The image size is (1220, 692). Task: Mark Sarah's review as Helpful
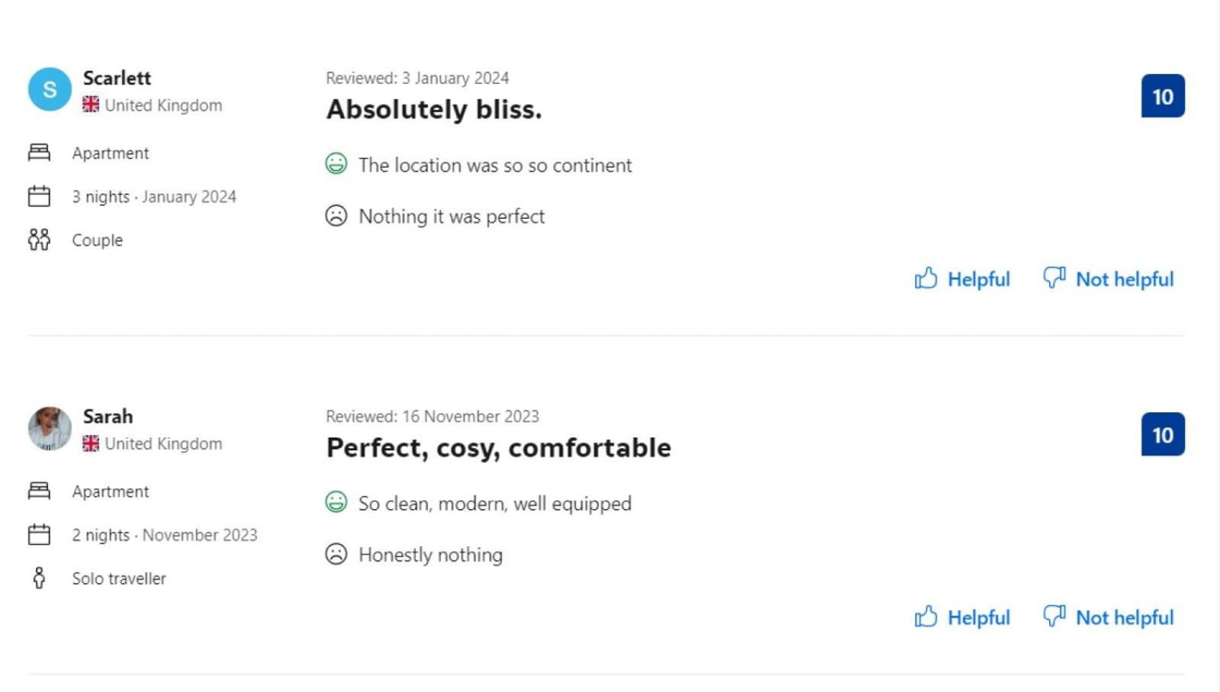pos(962,617)
